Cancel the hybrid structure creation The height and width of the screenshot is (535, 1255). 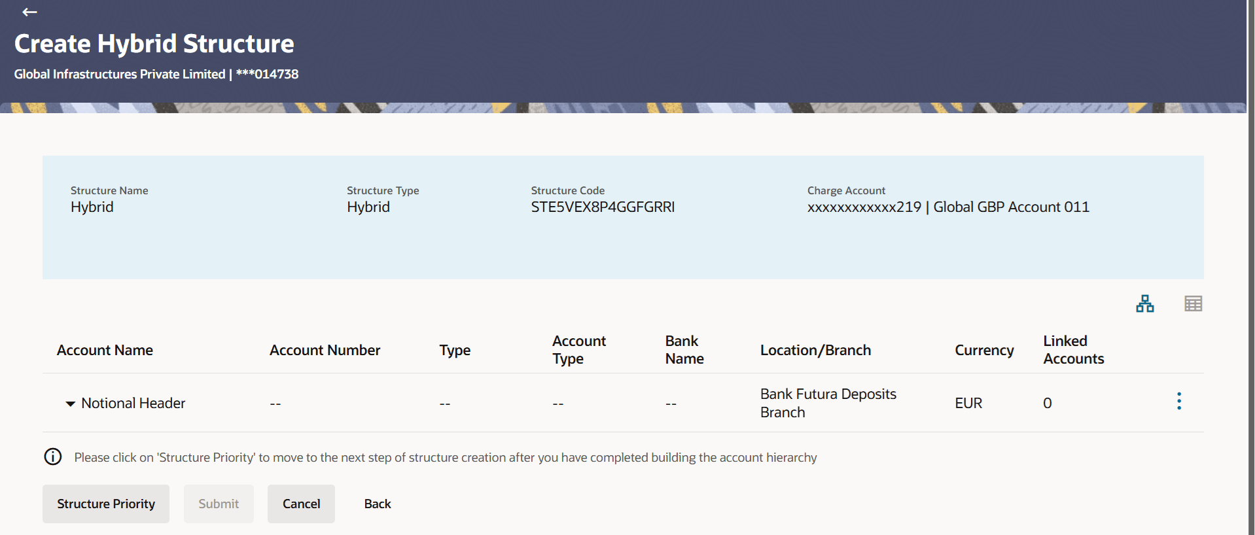(x=301, y=504)
